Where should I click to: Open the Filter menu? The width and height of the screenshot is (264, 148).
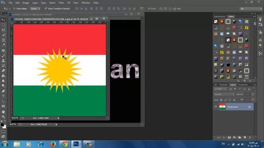pyautogui.click(x=61, y=3)
